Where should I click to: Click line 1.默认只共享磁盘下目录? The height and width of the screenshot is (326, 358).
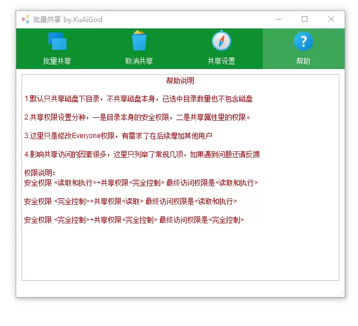pos(138,99)
